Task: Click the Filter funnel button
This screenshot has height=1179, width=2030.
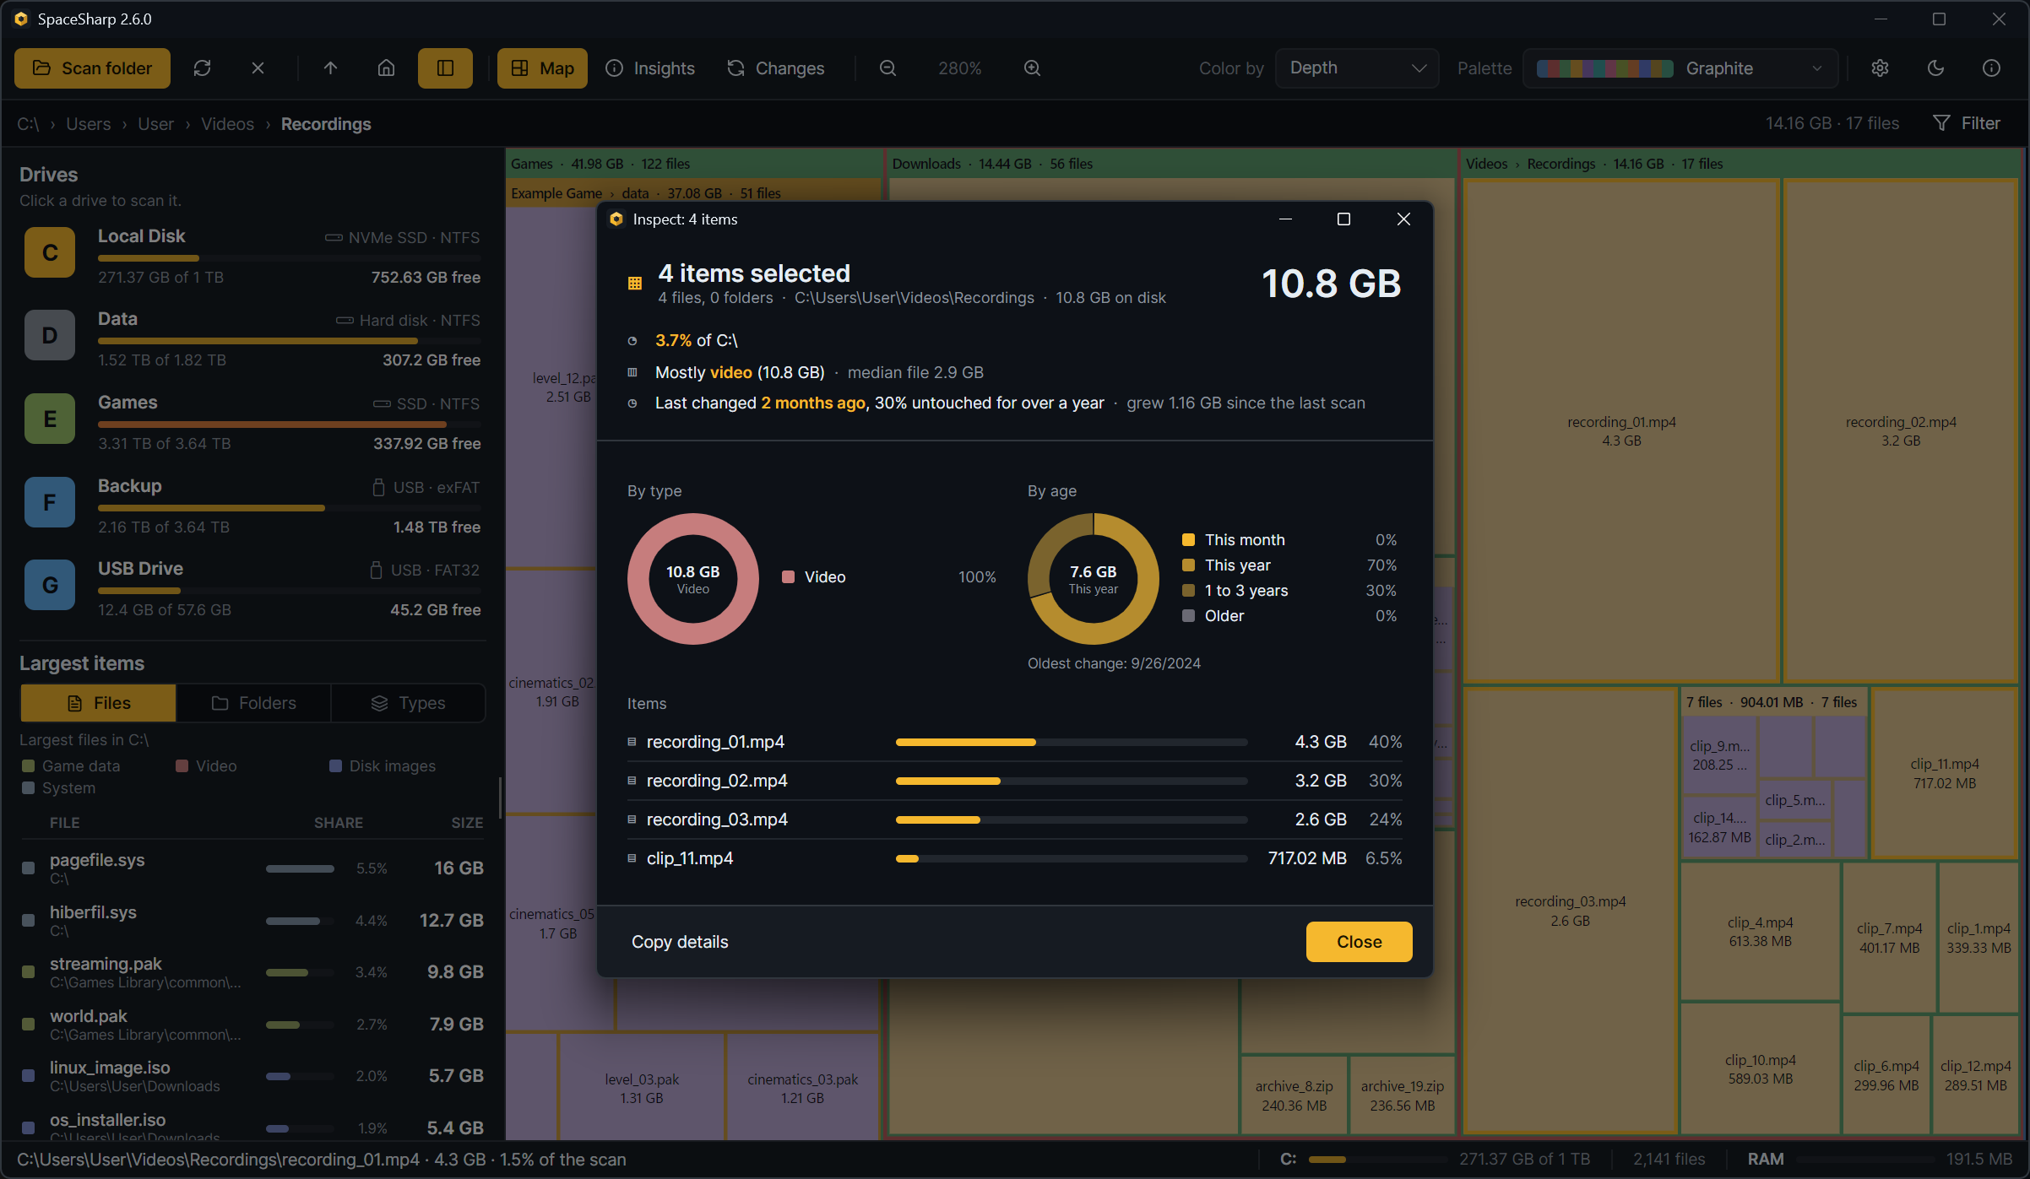Action: click(x=1967, y=123)
